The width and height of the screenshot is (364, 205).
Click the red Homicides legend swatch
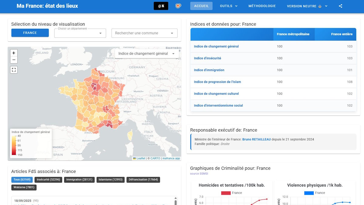pos(226,193)
